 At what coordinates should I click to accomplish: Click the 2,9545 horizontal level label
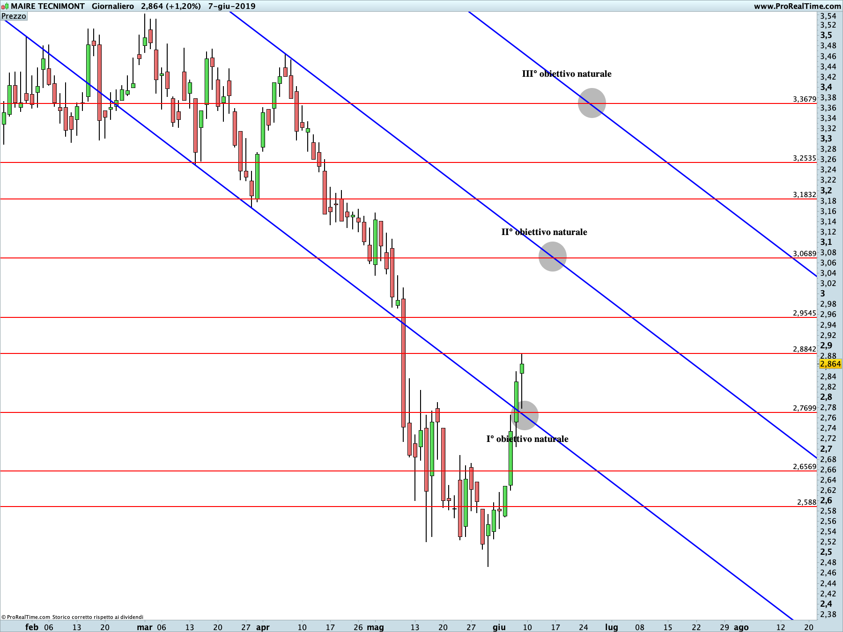click(805, 313)
